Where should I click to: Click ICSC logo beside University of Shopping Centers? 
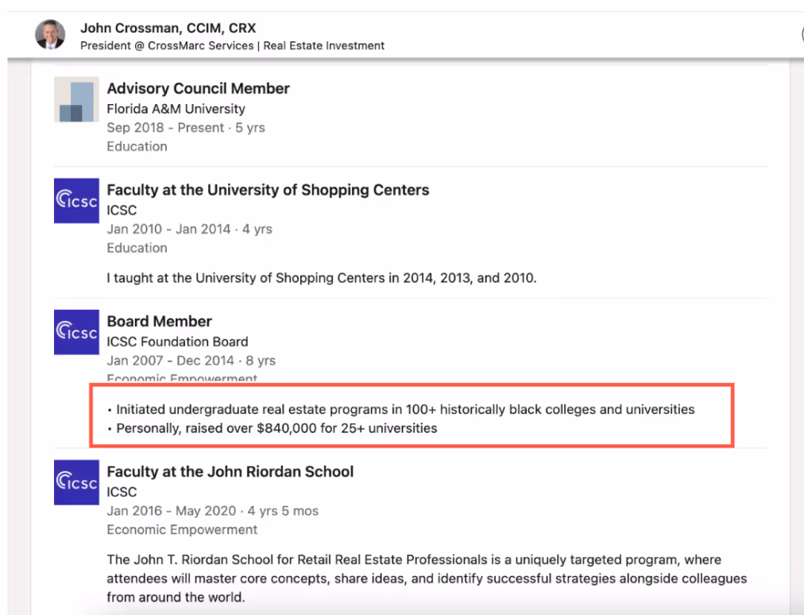(x=76, y=200)
